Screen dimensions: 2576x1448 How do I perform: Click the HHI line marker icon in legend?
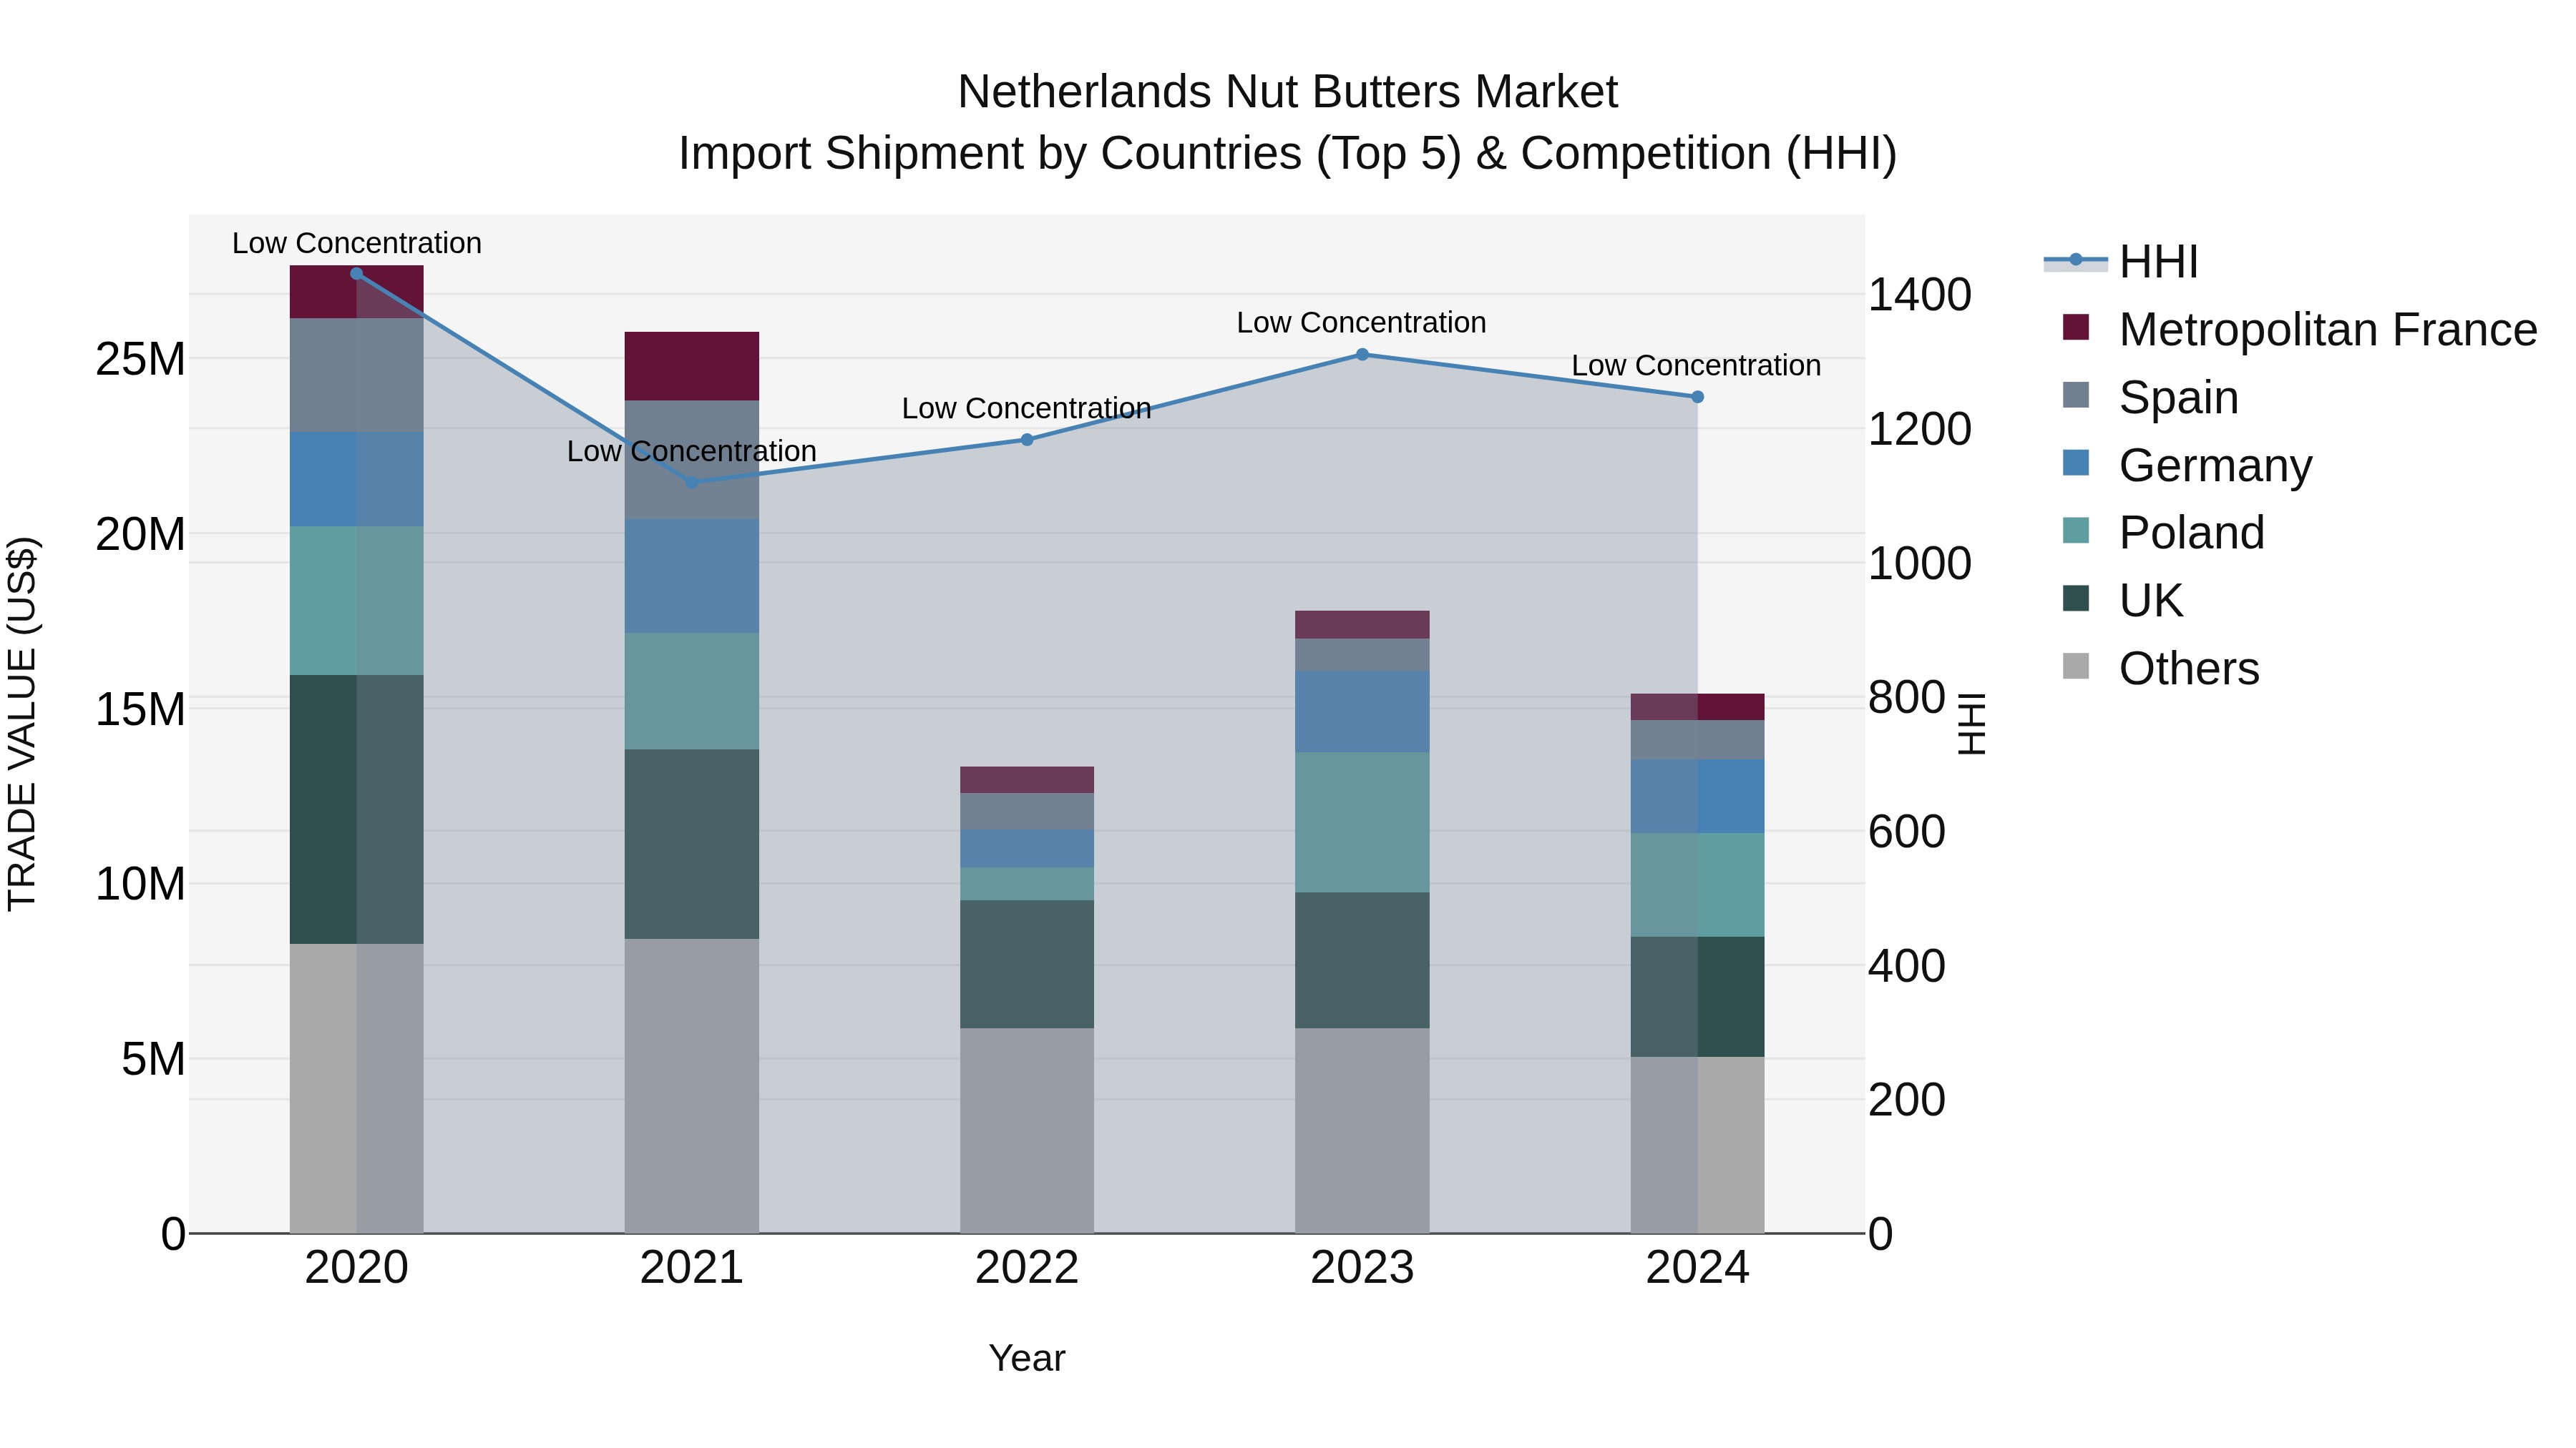(x=2076, y=260)
